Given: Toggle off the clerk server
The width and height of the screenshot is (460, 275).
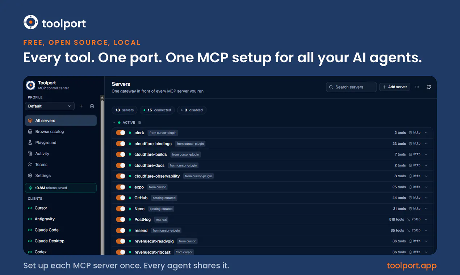Looking at the screenshot, I should [121, 133].
